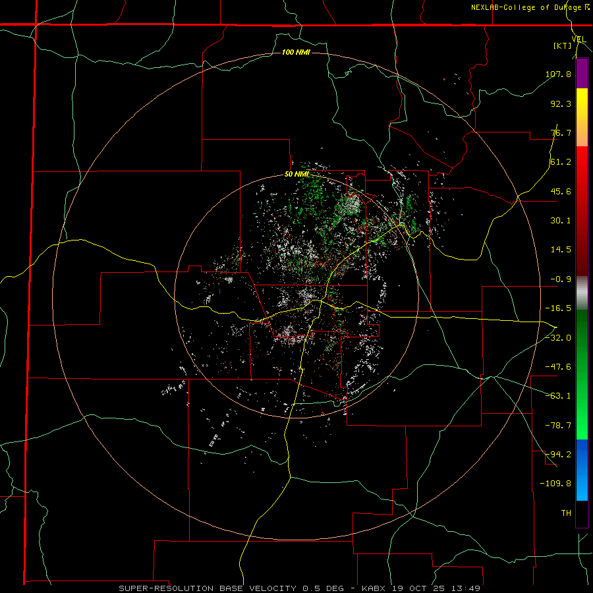This screenshot has width=593, height=593.
Task: Click the yellow-orange segment of the color bar
Action: (582, 117)
